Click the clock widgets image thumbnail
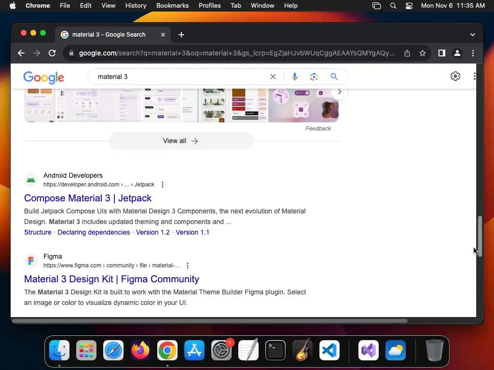 click(303, 106)
